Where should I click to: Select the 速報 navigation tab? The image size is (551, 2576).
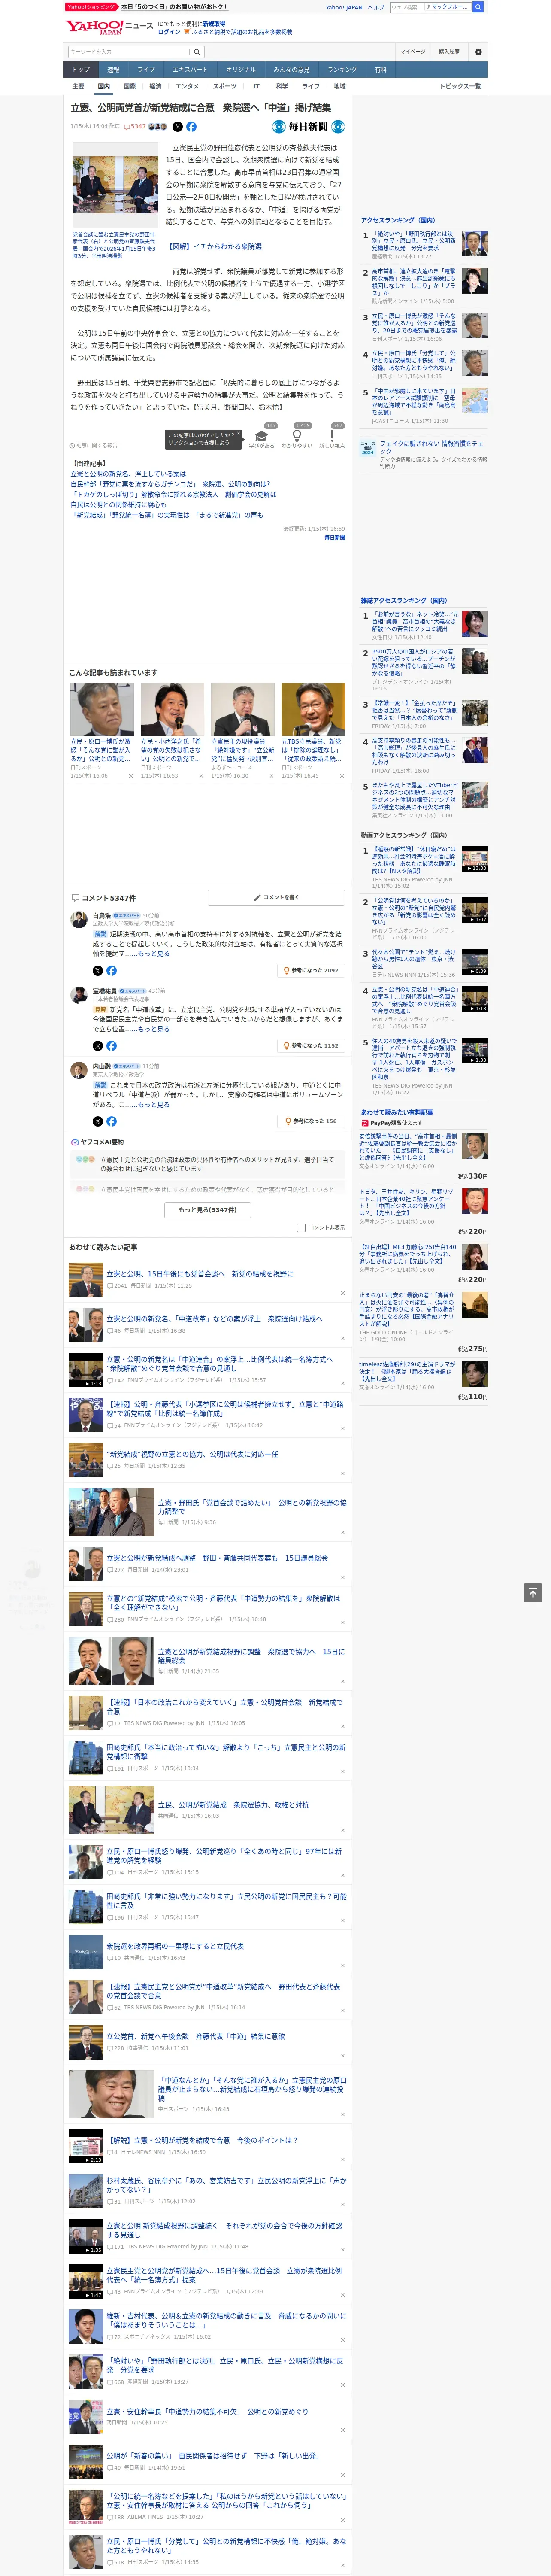click(113, 70)
